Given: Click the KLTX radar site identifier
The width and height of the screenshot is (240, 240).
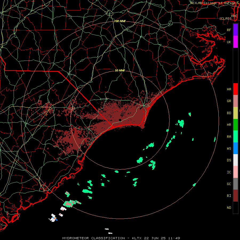Looking at the screenshot, I should coord(137,238).
